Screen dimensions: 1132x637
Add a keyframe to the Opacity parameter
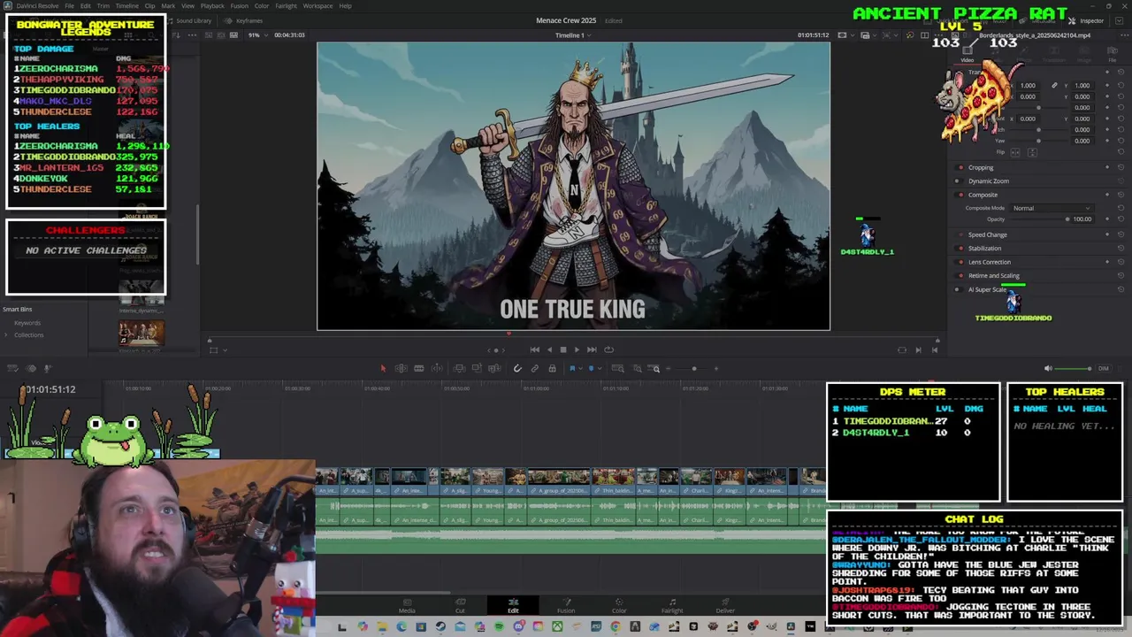point(1107,219)
